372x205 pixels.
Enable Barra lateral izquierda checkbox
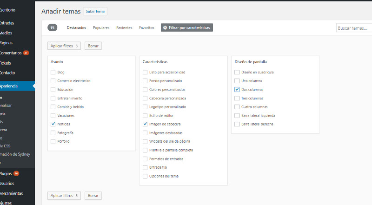click(237, 116)
